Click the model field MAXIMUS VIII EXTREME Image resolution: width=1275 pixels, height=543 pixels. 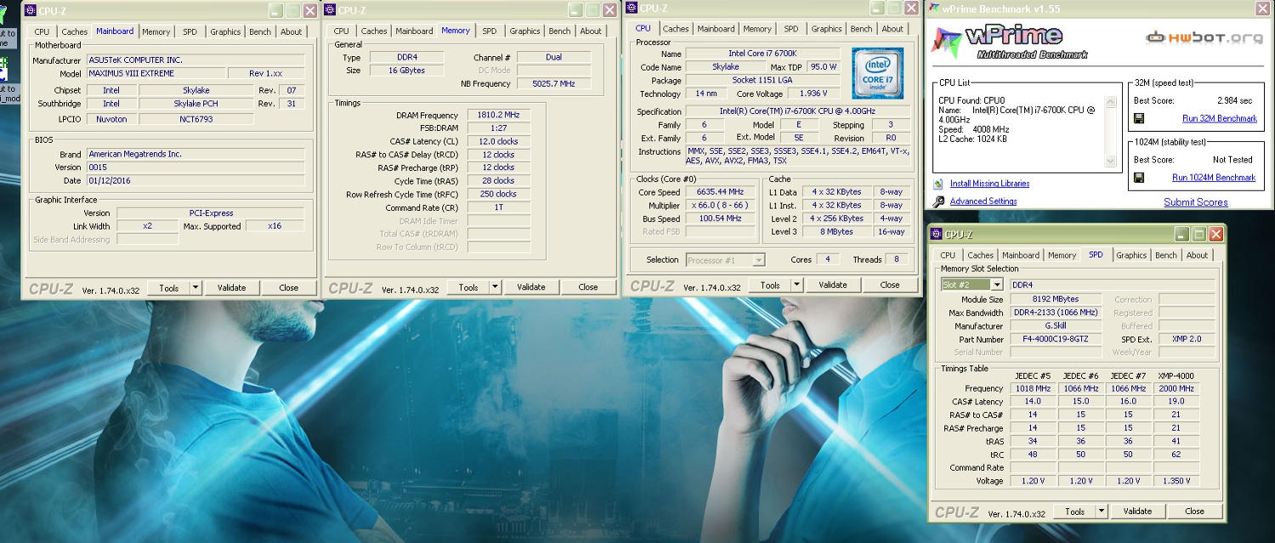point(156,74)
